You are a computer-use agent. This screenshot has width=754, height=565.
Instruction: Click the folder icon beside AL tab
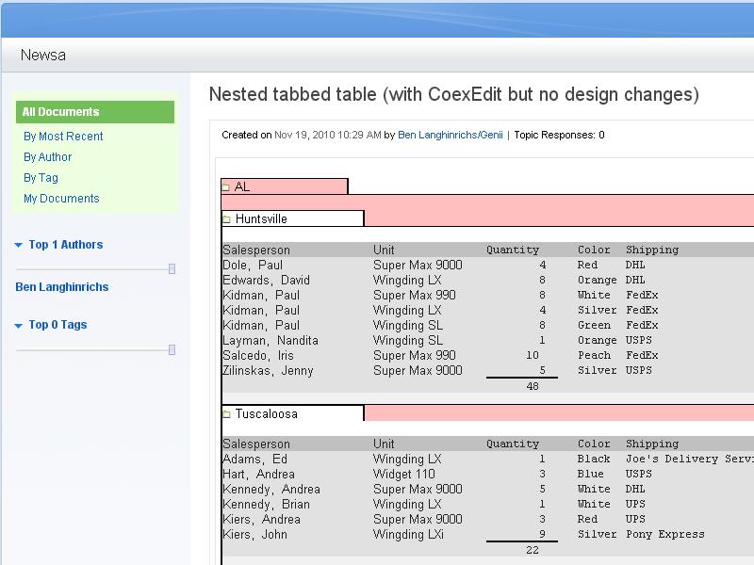point(226,187)
